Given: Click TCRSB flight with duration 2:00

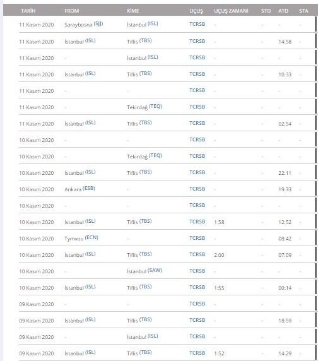Looking at the screenshot, I should [x=197, y=254].
